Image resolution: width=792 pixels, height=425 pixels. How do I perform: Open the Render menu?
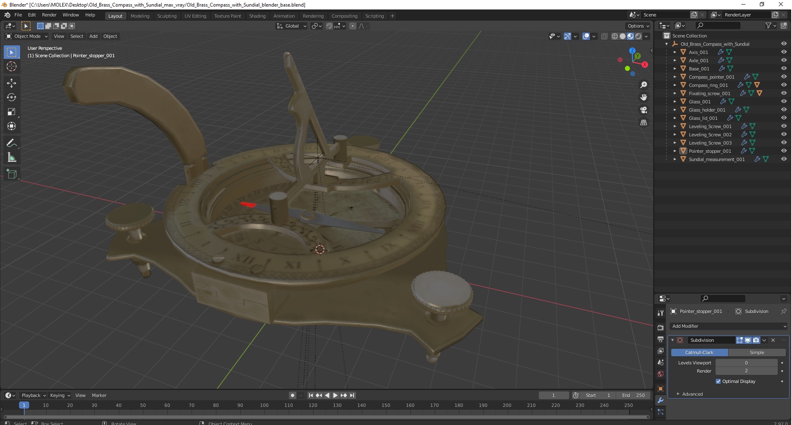[x=49, y=15]
